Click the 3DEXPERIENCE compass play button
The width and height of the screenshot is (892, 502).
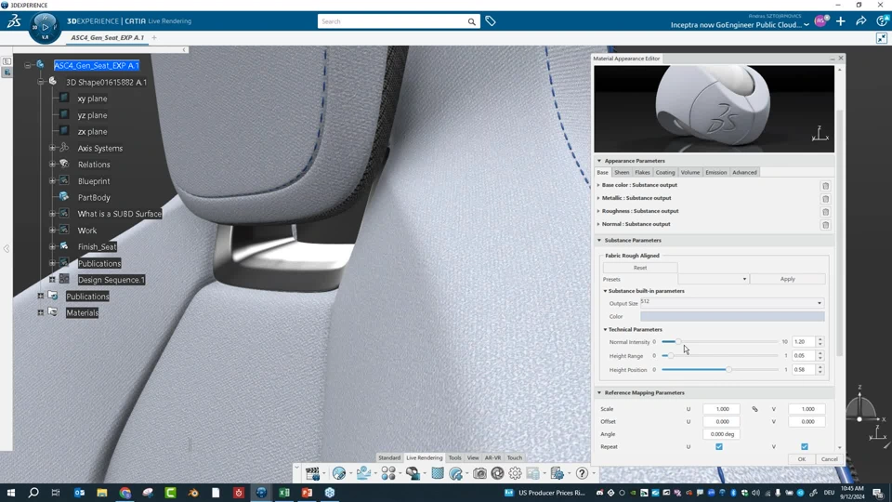[x=45, y=27]
